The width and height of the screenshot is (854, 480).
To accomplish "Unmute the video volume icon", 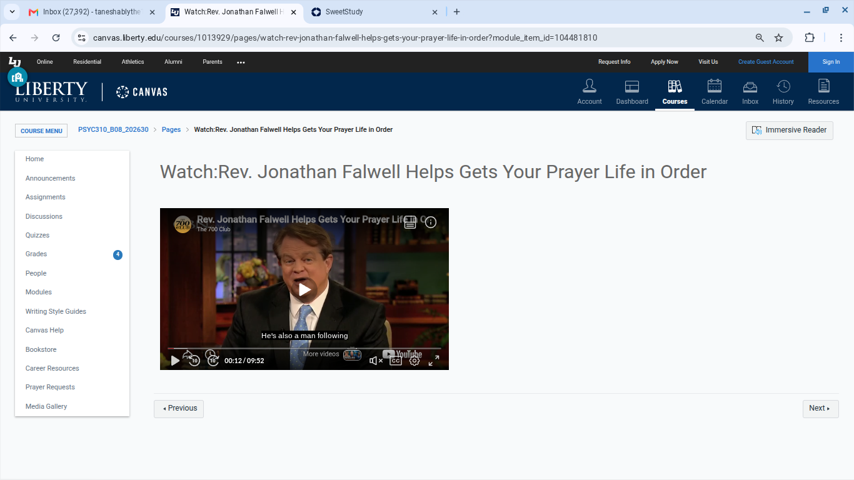I will 376,361.
